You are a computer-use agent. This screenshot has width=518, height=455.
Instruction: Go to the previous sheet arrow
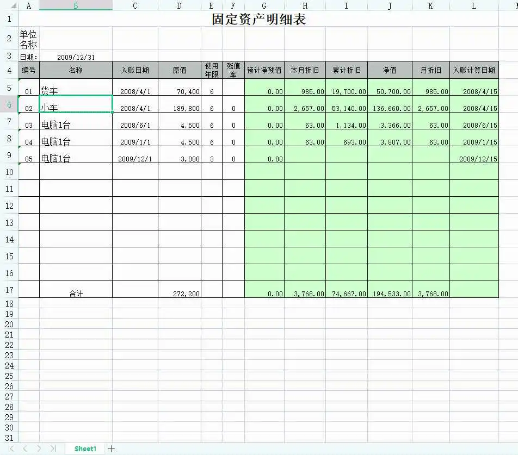pos(25,448)
